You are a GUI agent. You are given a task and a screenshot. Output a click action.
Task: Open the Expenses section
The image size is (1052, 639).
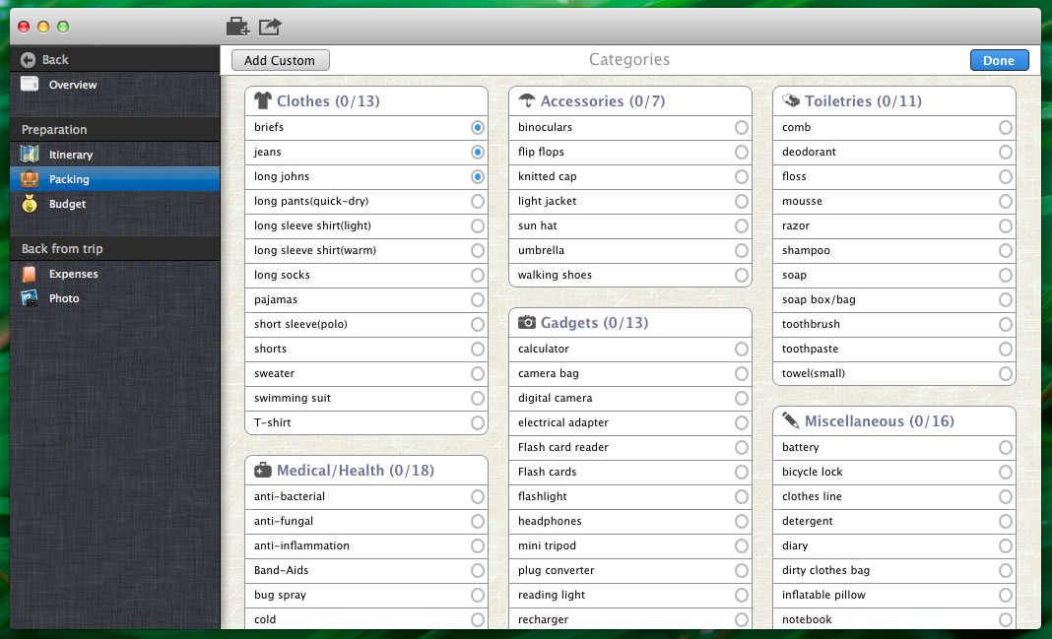pos(114,274)
